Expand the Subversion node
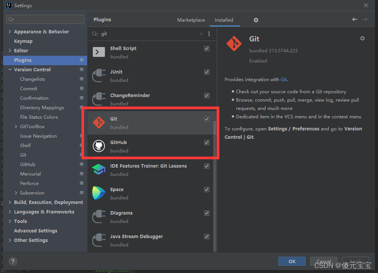Viewport: 378px width, 273px height. click(16, 193)
